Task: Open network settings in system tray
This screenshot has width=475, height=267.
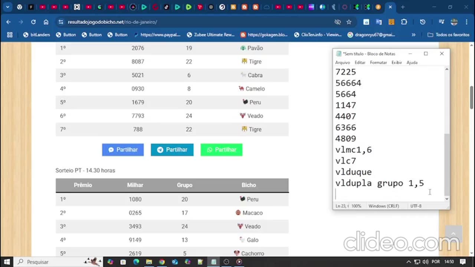Action: coord(417,262)
